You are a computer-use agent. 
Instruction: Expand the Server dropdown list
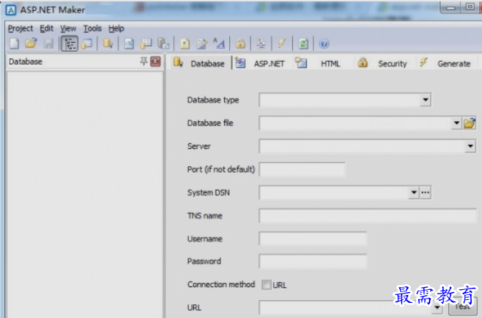(x=471, y=146)
